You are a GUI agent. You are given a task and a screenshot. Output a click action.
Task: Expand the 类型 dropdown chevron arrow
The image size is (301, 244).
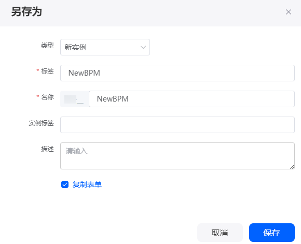click(x=143, y=47)
